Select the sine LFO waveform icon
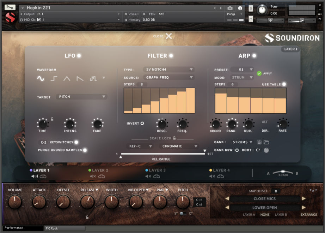 [x=40, y=78]
